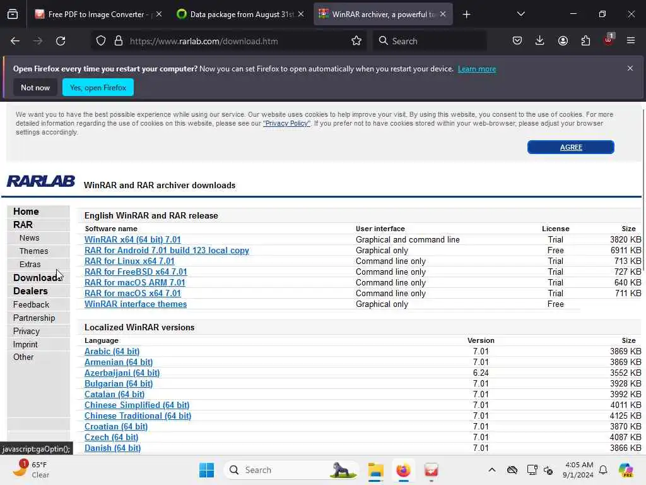The height and width of the screenshot is (485, 646).
Task: Open RAR for FreeBSD x64 7.01 link
Action: (136, 272)
